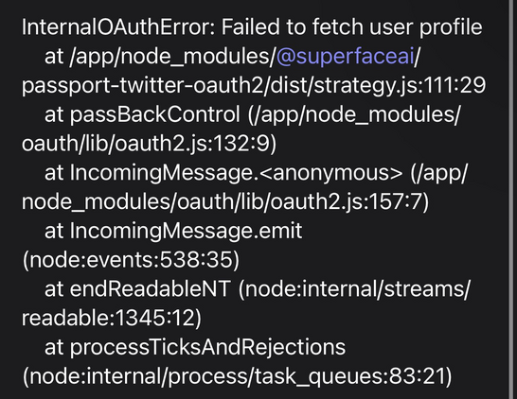Tap the endReadableNT function name
The height and width of the screenshot is (399, 517).
click(150, 288)
